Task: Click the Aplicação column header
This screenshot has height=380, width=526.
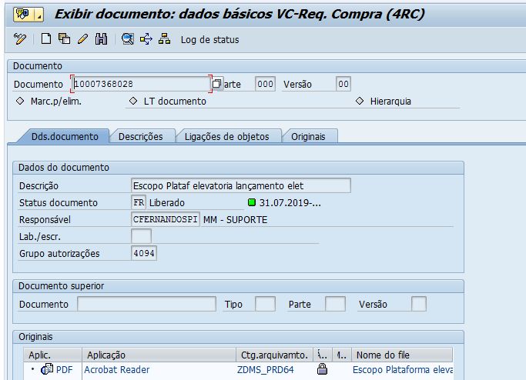Action: [159, 355]
